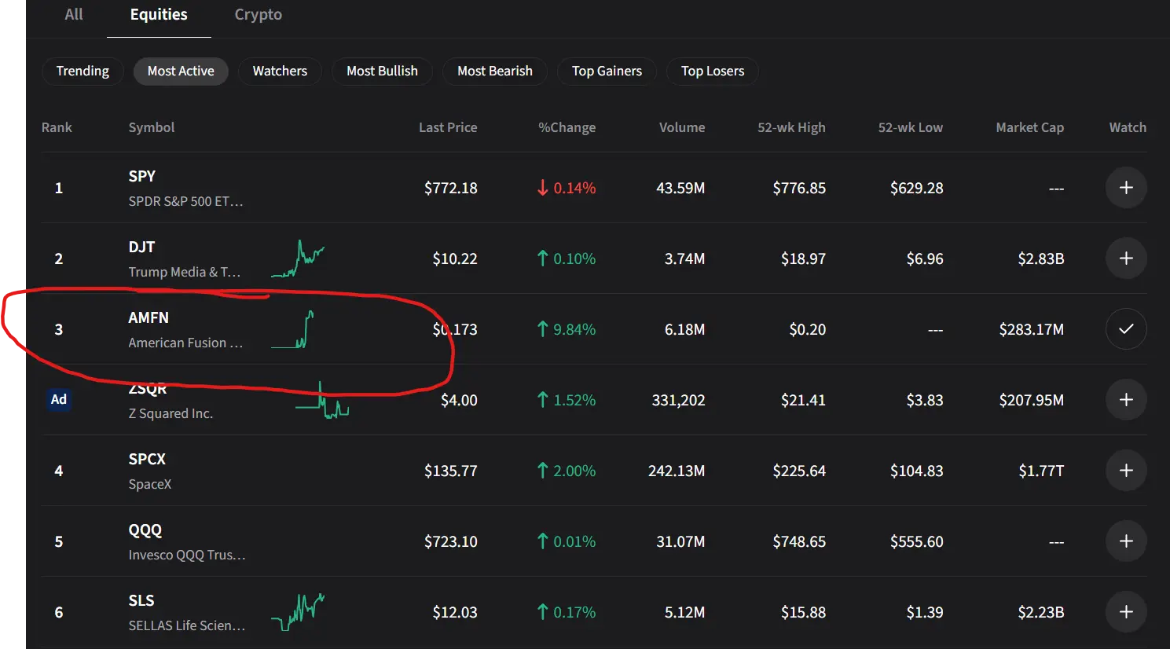Switch to the Equities tab
The height and width of the screenshot is (649, 1170).
pyautogui.click(x=159, y=14)
